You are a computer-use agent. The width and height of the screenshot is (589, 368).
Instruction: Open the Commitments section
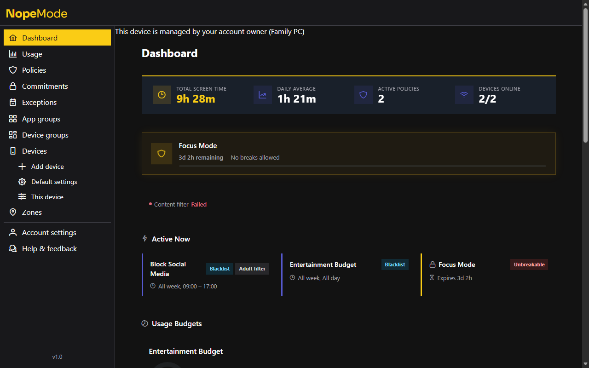(x=45, y=86)
